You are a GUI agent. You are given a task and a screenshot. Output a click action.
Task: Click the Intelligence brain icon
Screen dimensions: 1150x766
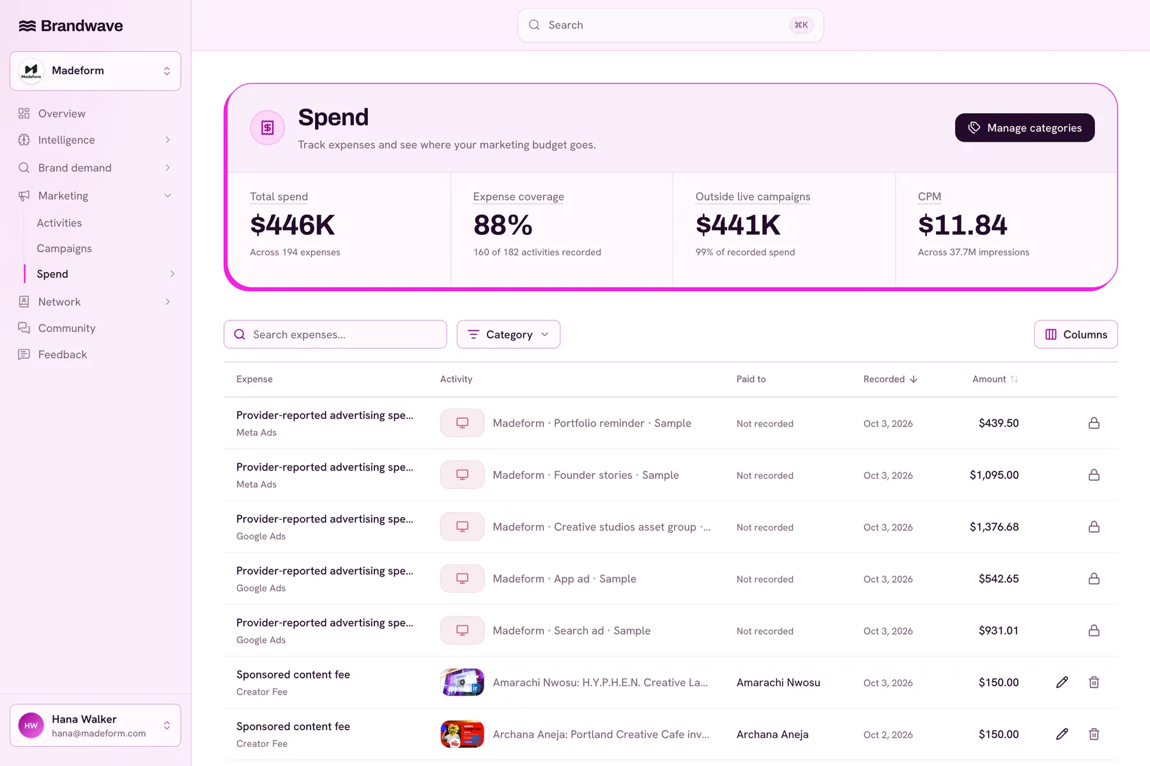click(24, 140)
